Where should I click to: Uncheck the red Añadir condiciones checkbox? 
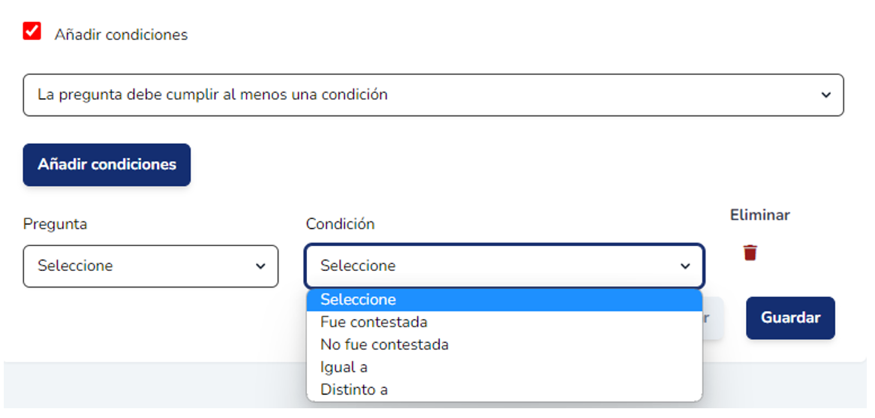(x=32, y=32)
